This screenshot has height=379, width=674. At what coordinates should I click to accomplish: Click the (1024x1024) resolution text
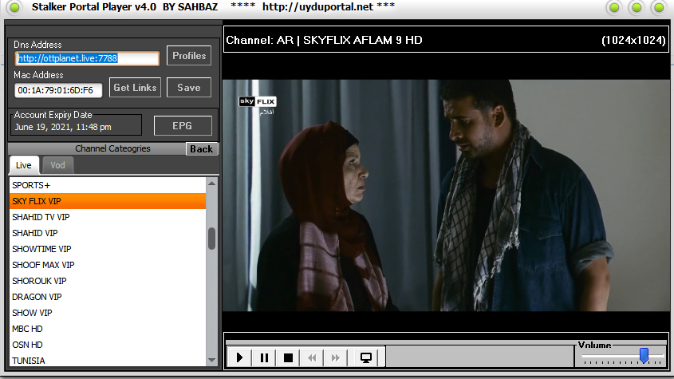click(x=633, y=40)
